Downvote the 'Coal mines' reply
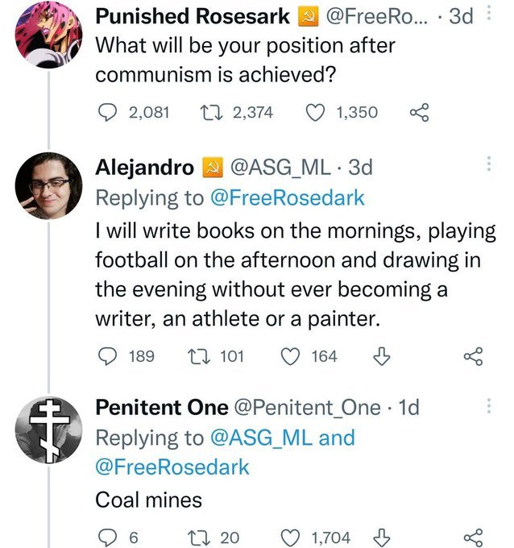 click(x=382, y=538)
